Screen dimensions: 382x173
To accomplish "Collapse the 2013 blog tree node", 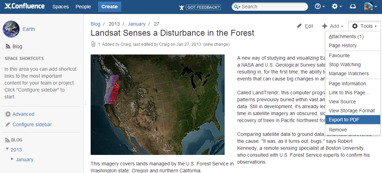I will click(7, 149).
